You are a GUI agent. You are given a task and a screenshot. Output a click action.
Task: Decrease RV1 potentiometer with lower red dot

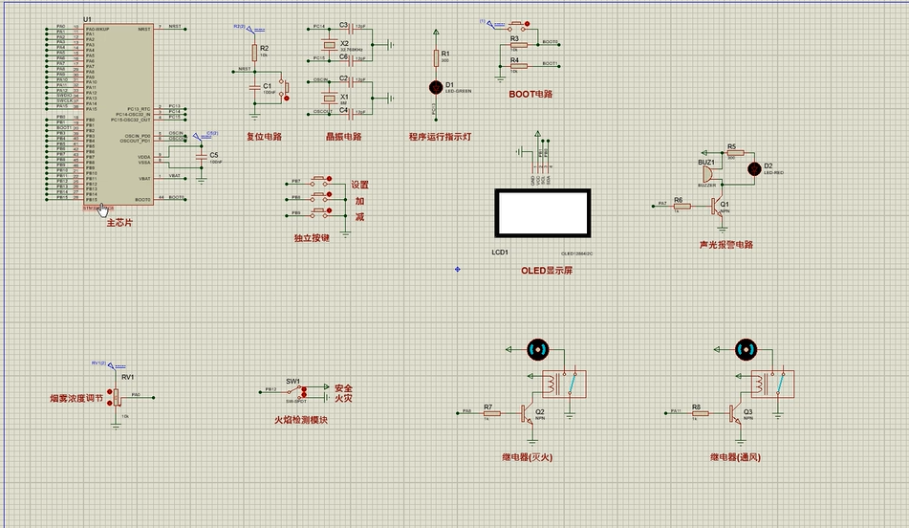point(110,402)
